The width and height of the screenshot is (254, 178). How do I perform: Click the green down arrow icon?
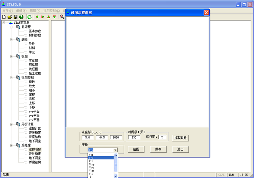point(54,17)
